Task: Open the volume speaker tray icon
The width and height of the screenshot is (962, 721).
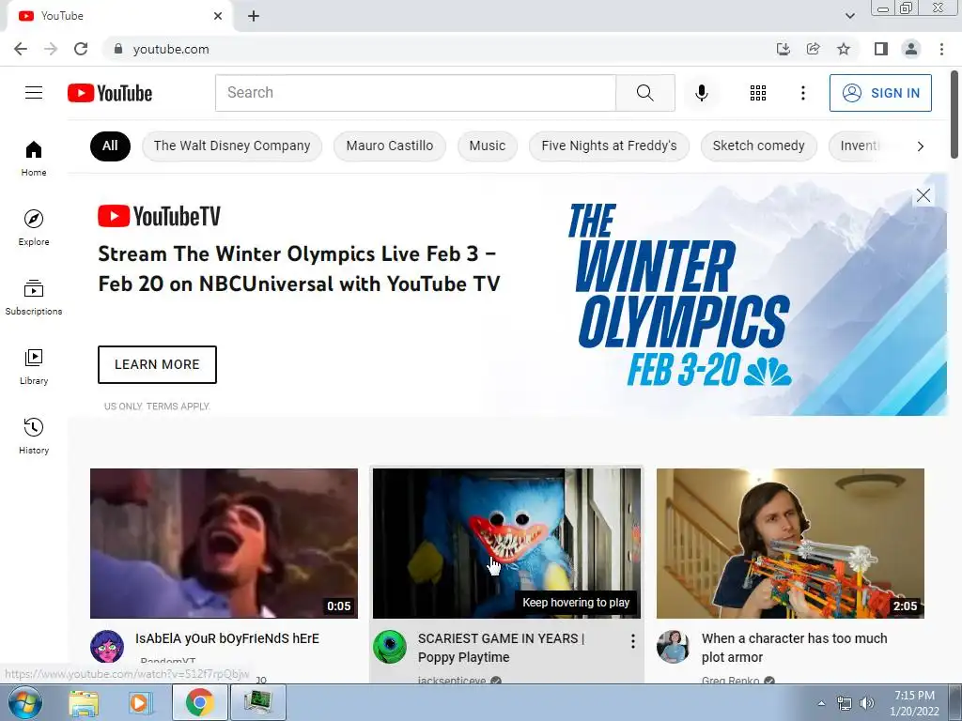Action: (866, 703)
